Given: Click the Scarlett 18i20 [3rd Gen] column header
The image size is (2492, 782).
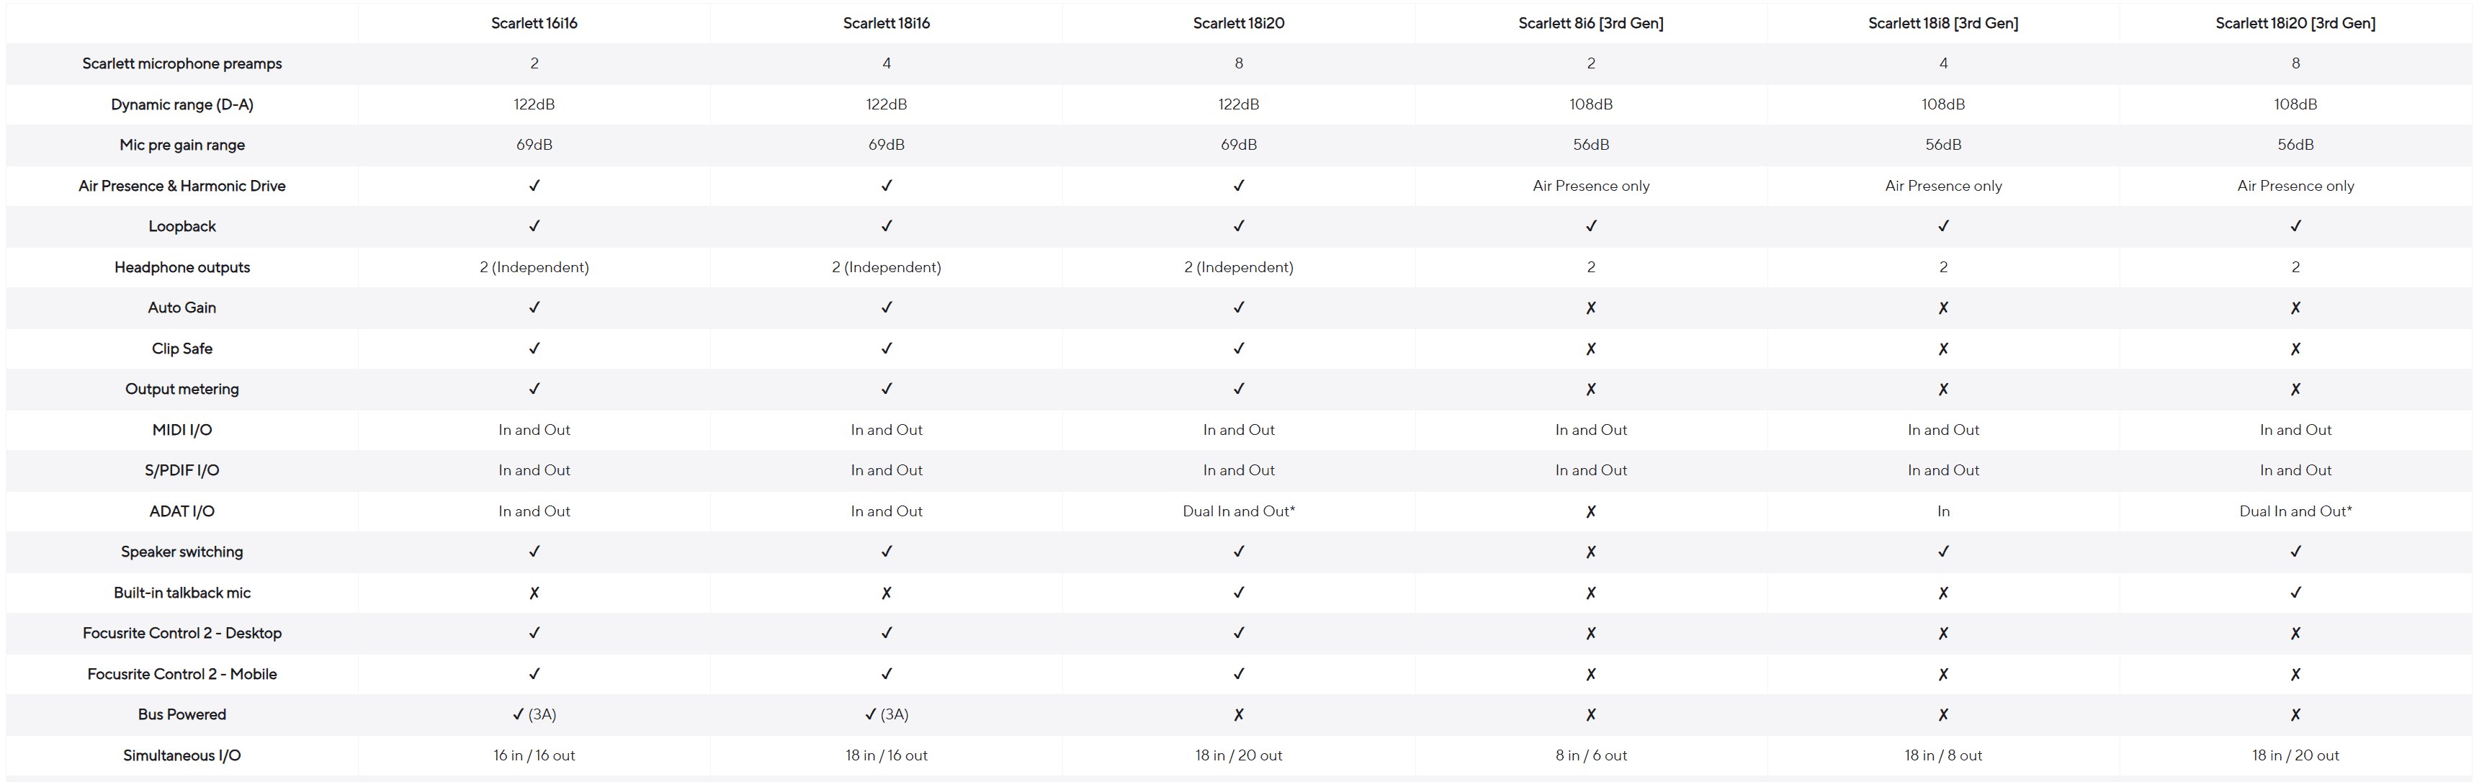Looking at the screenshot, I should pos(2295,23).
